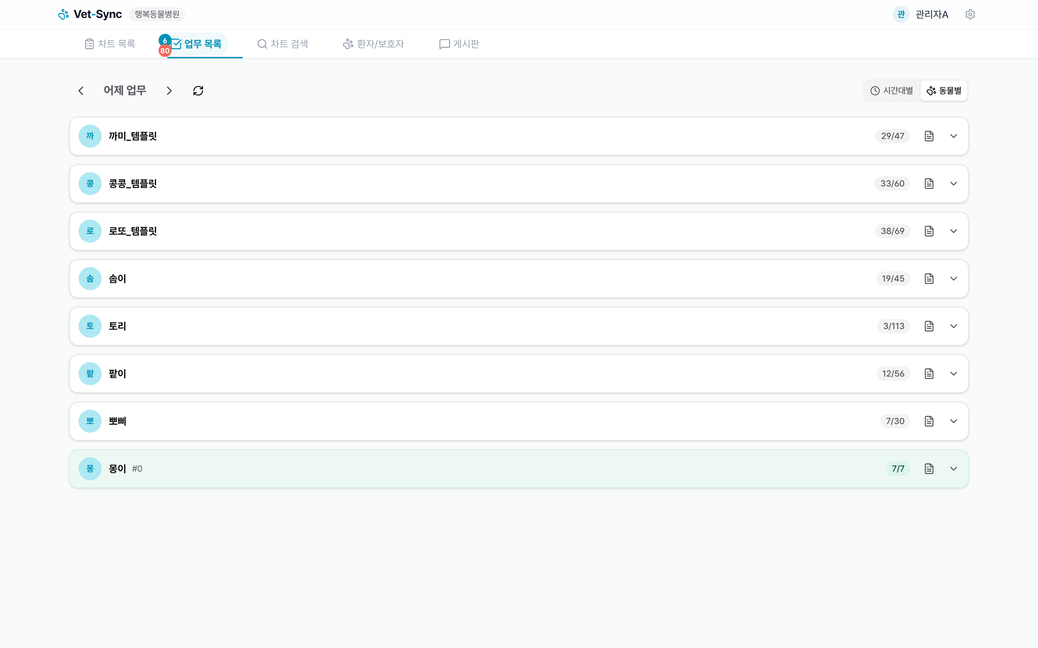Open document icon for 솜이 row
Viewport: 1038px width, 648px height.
pyautogui.click(x=929, y=279)
